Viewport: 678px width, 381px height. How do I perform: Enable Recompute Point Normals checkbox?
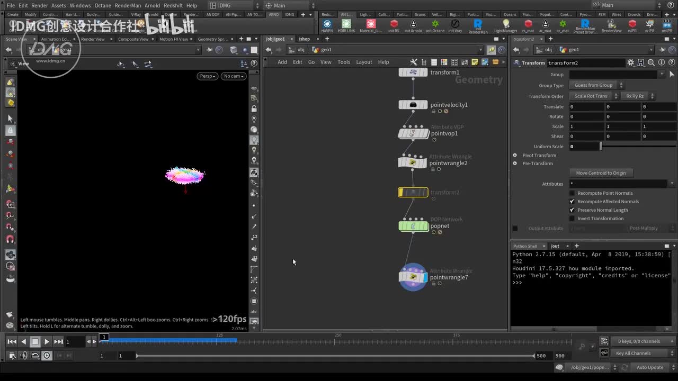click(572, 193)
